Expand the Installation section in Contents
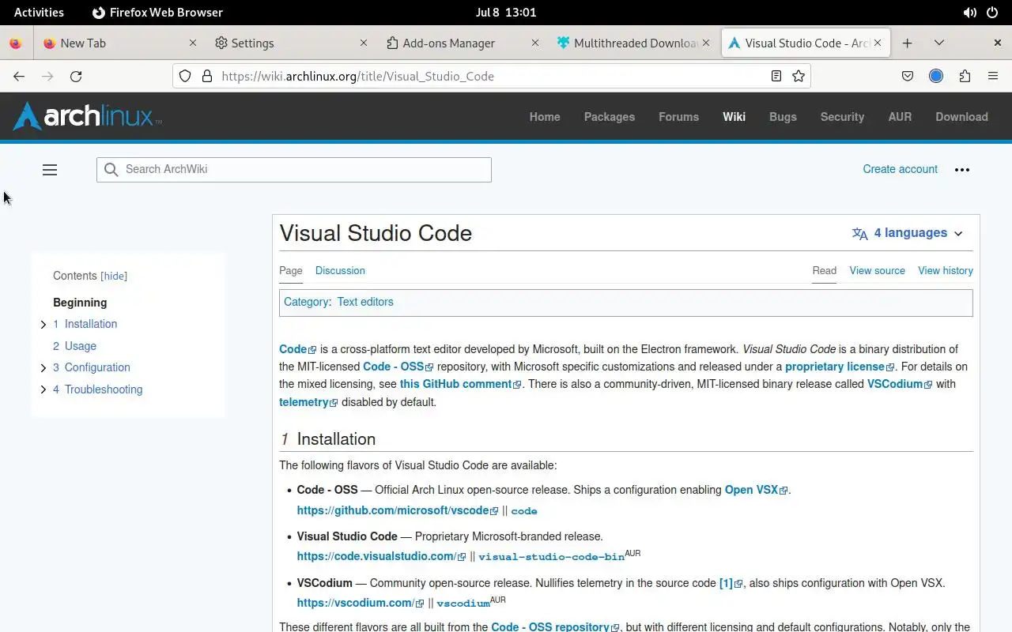This screenshot has height=632, width=1012. (x=43, y=325)
